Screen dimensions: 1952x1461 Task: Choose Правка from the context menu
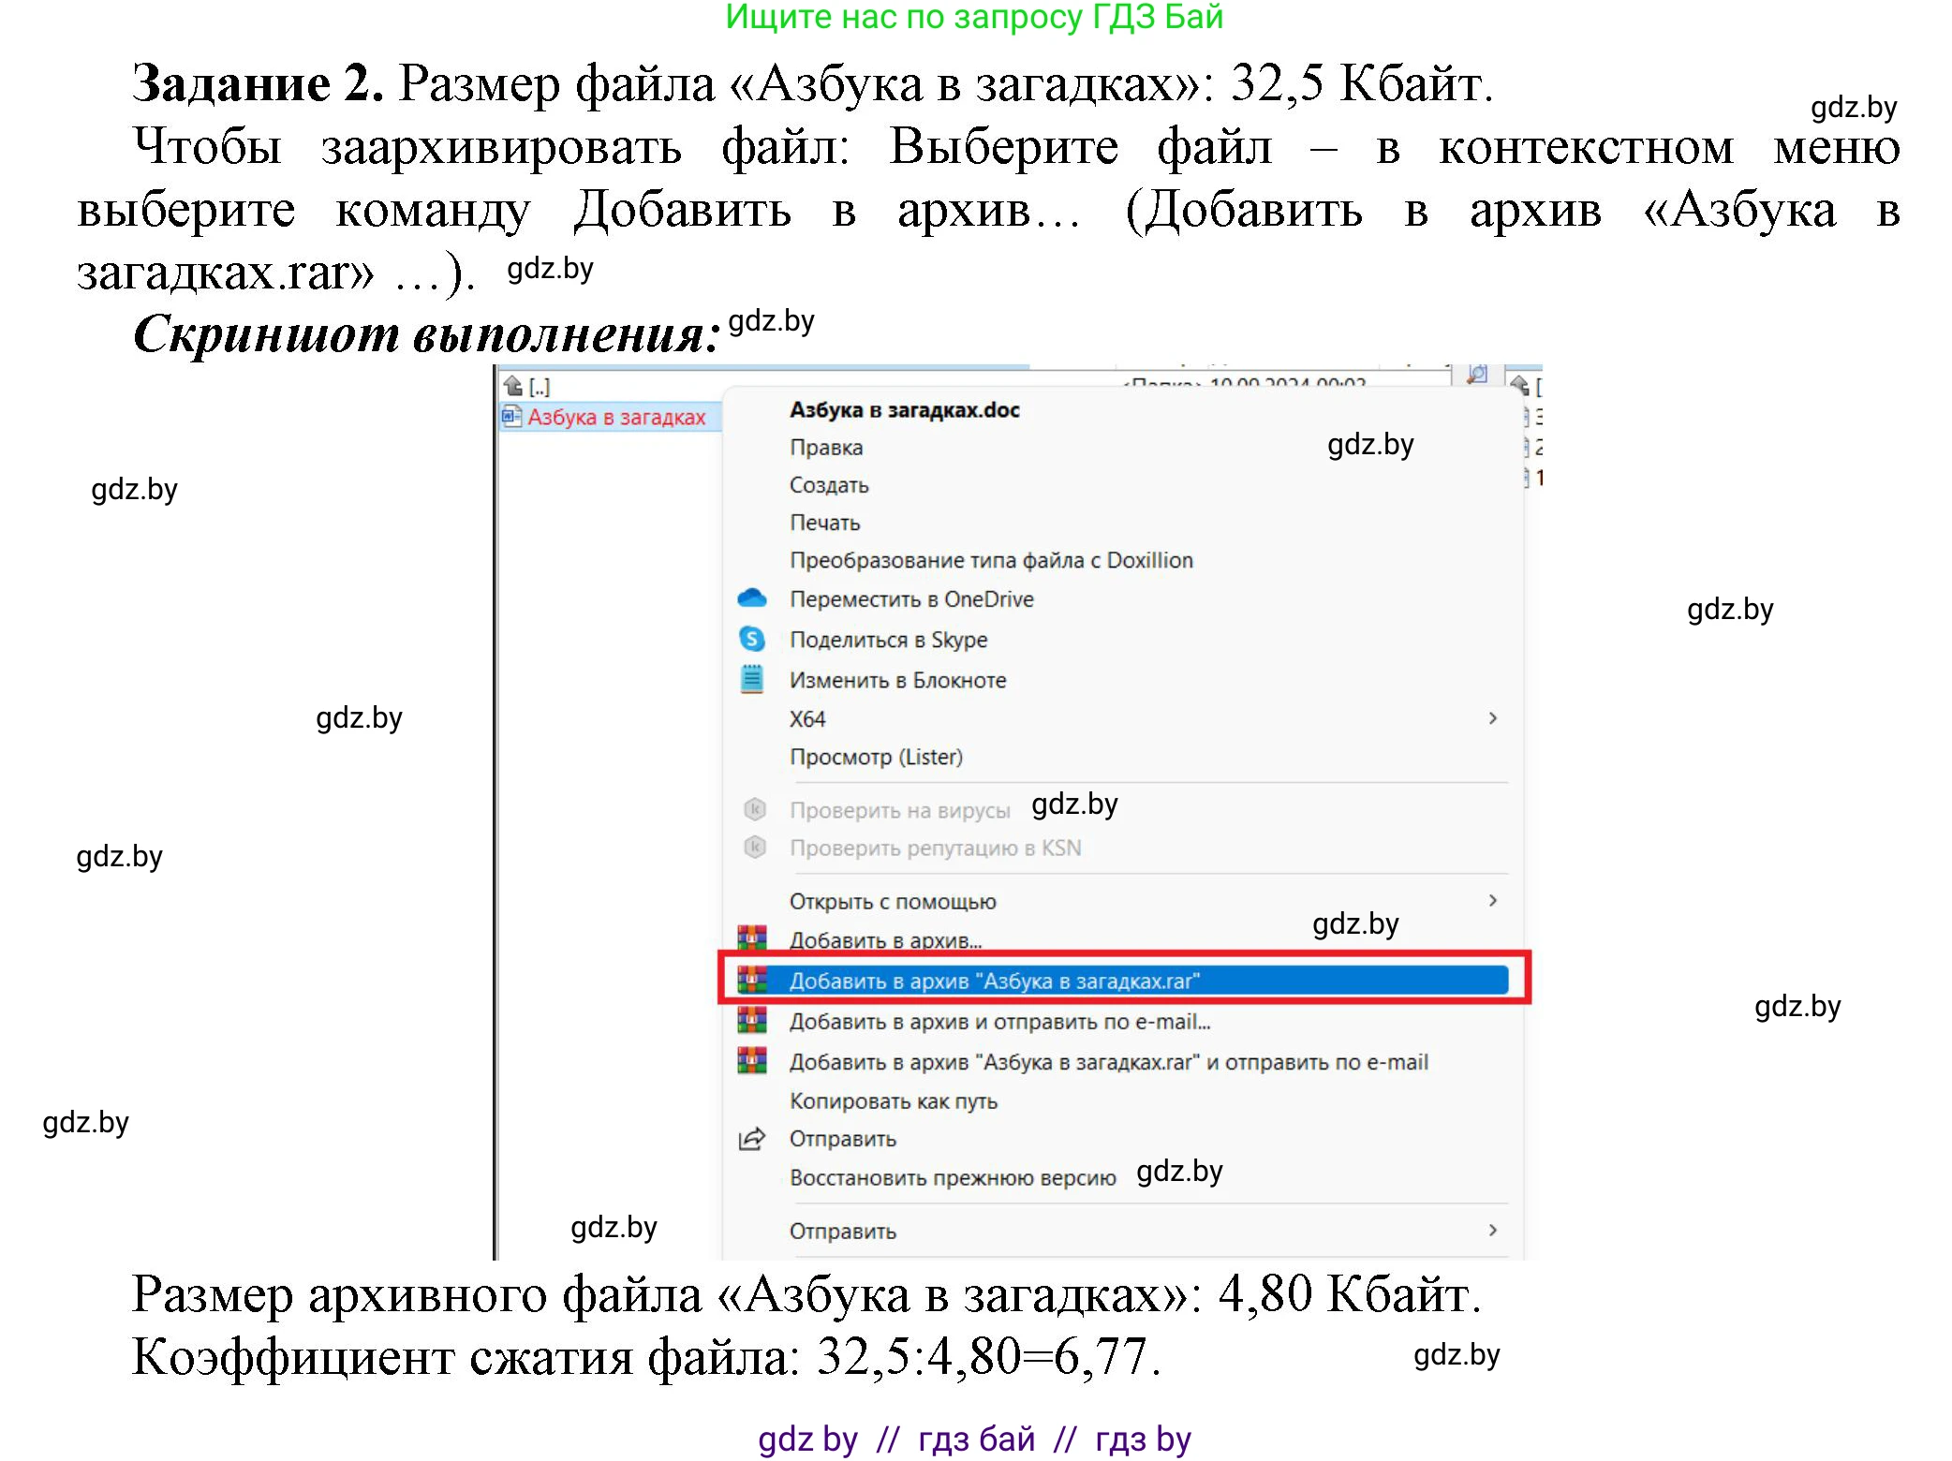pyautogui.click(x=828, y=447)
